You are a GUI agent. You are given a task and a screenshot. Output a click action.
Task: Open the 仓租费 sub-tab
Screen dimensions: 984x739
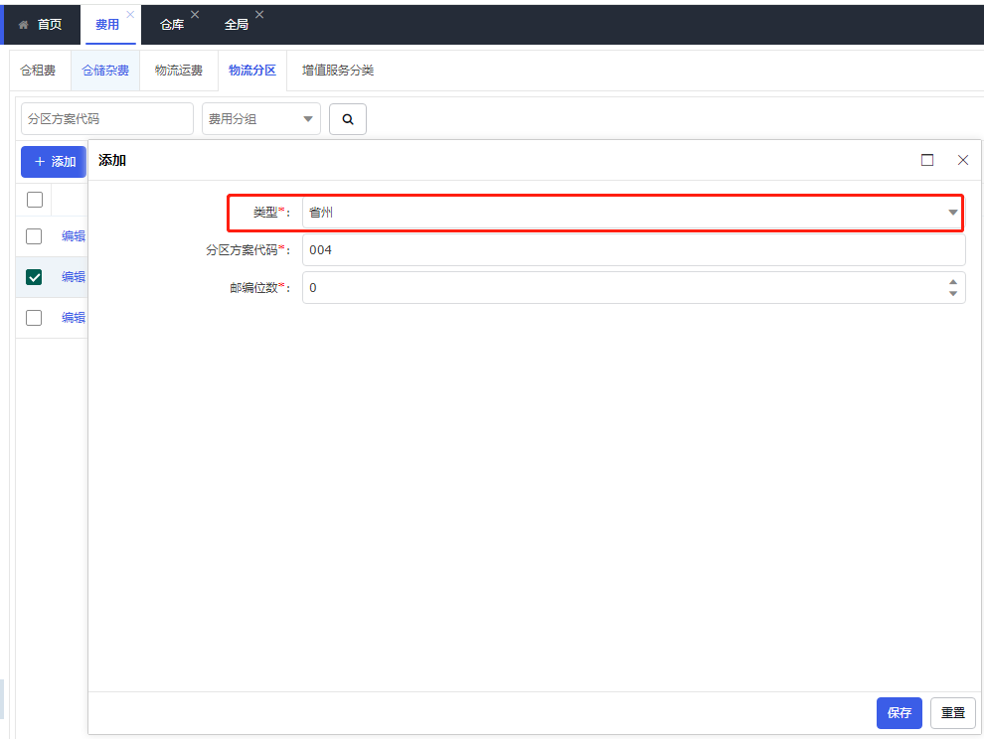pos(38,71)
